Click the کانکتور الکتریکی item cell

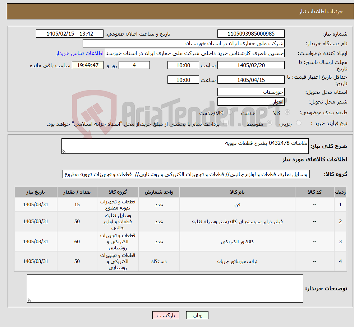237,241
